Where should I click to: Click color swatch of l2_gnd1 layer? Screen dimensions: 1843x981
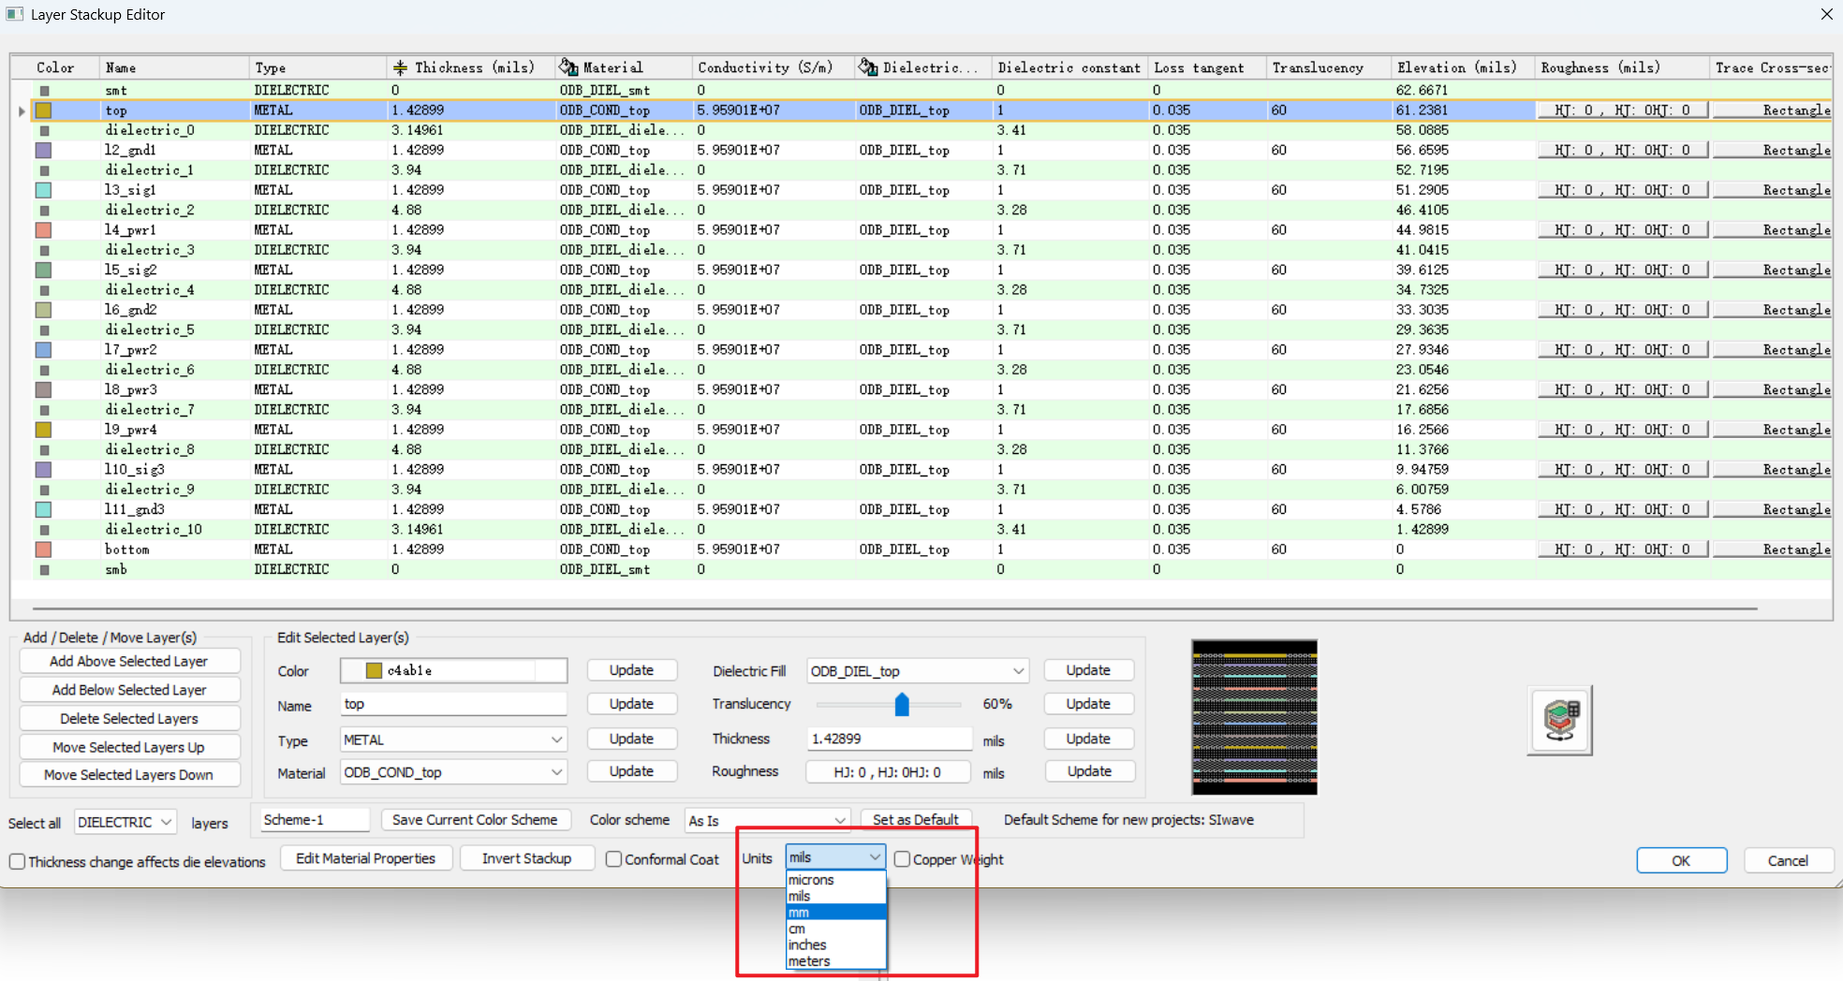(43, 150)
